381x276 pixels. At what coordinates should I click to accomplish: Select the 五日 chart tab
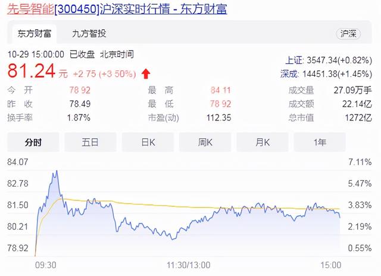90,142
